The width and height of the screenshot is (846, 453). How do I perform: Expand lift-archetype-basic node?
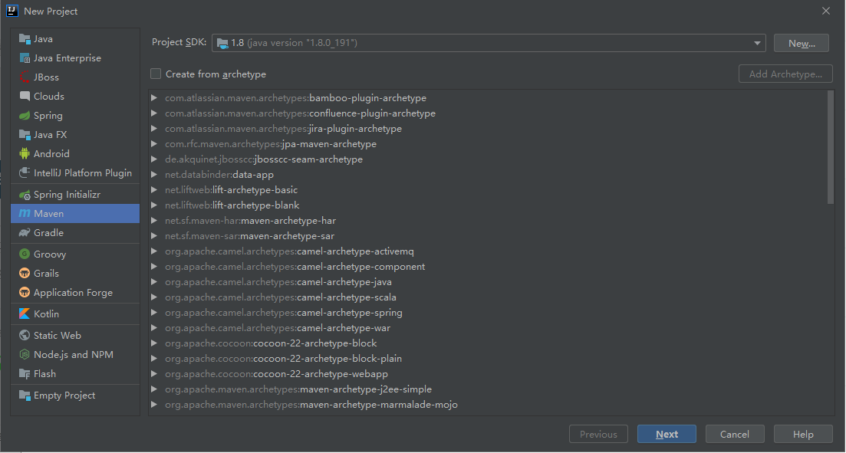(154, 190)
